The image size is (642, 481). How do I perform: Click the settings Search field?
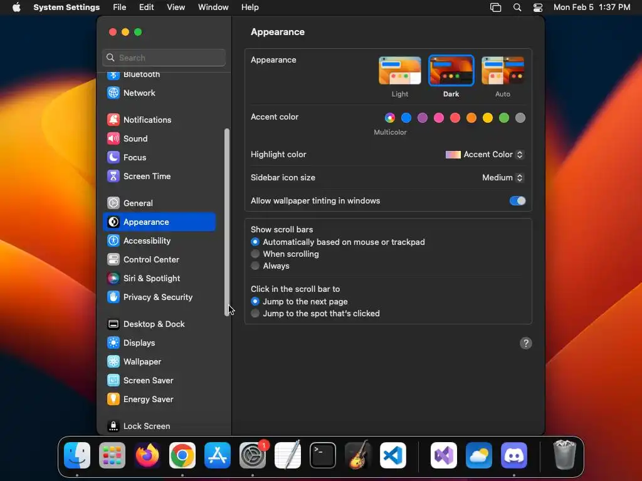coord(164,58)
